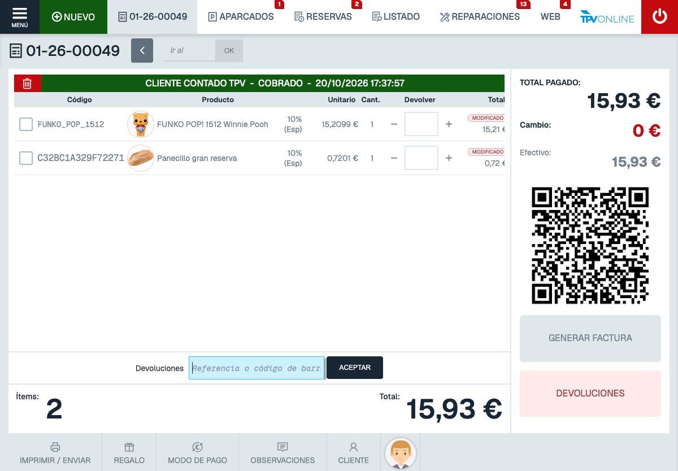Click the pink DEVOLUCIONES button
This screenshot has width=678, height=471.
tap(590, 394)
